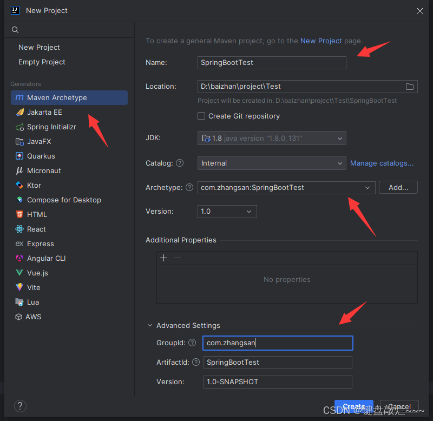Image resolution: width=433 pixels, height=421 pixels.
Task: Click the Lua icon
Action: point(19,302)
